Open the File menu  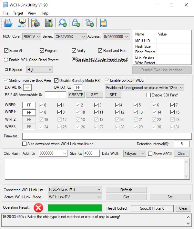(x=5, y=13)
